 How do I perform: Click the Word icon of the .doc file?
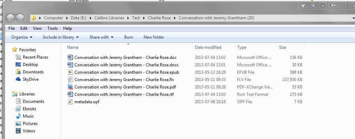coord(70,57)
